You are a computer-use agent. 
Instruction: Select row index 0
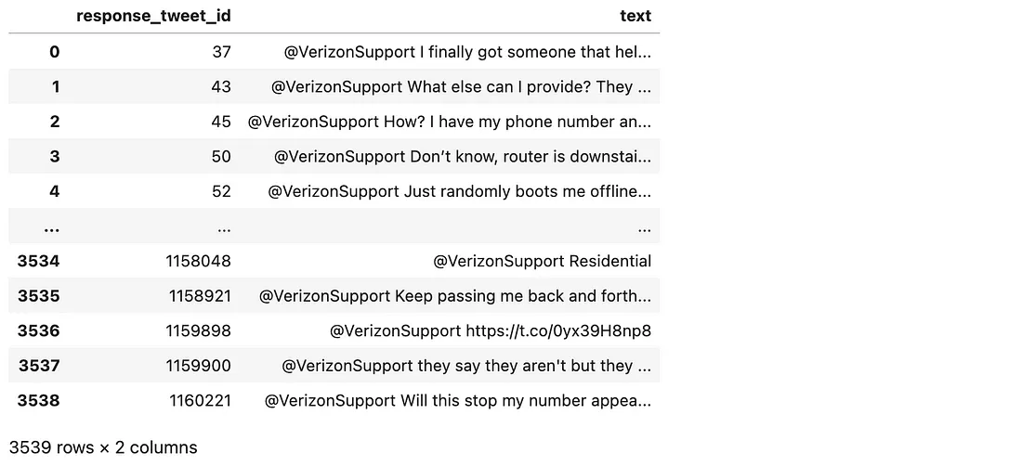pyautogui.click(x=54, y=51)
